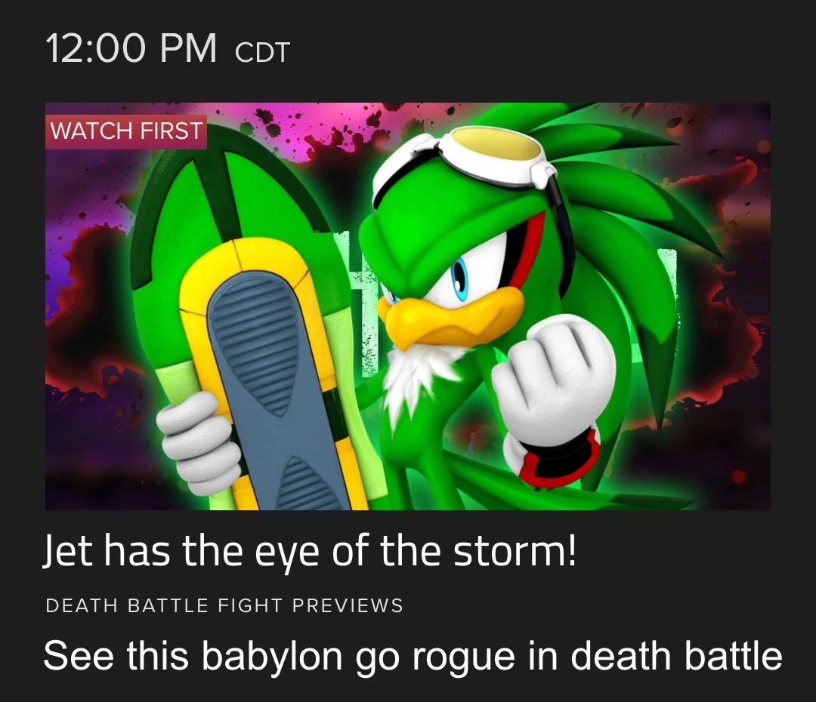
Task: Go to Death Battle Fight Previews series
Action: pos(224,606)
